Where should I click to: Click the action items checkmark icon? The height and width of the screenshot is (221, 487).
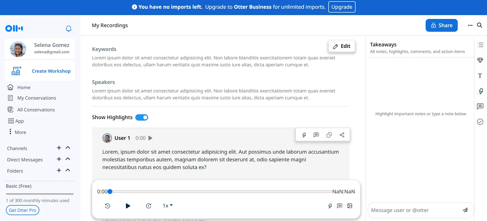(x=480, y=122)
